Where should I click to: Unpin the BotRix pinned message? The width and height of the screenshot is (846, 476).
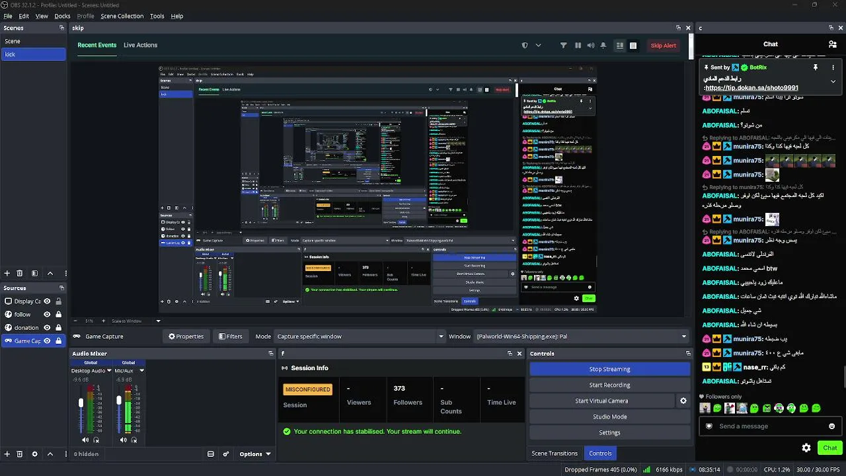pos(816,67)
